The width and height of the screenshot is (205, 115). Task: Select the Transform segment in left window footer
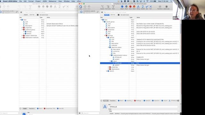[31, 109]
